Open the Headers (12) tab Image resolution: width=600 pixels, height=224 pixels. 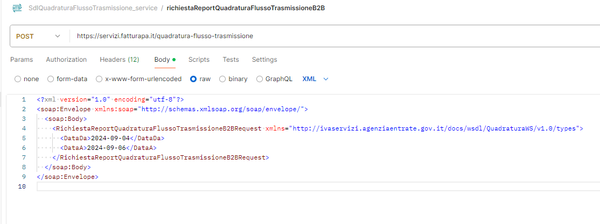[x=120, y=60]
